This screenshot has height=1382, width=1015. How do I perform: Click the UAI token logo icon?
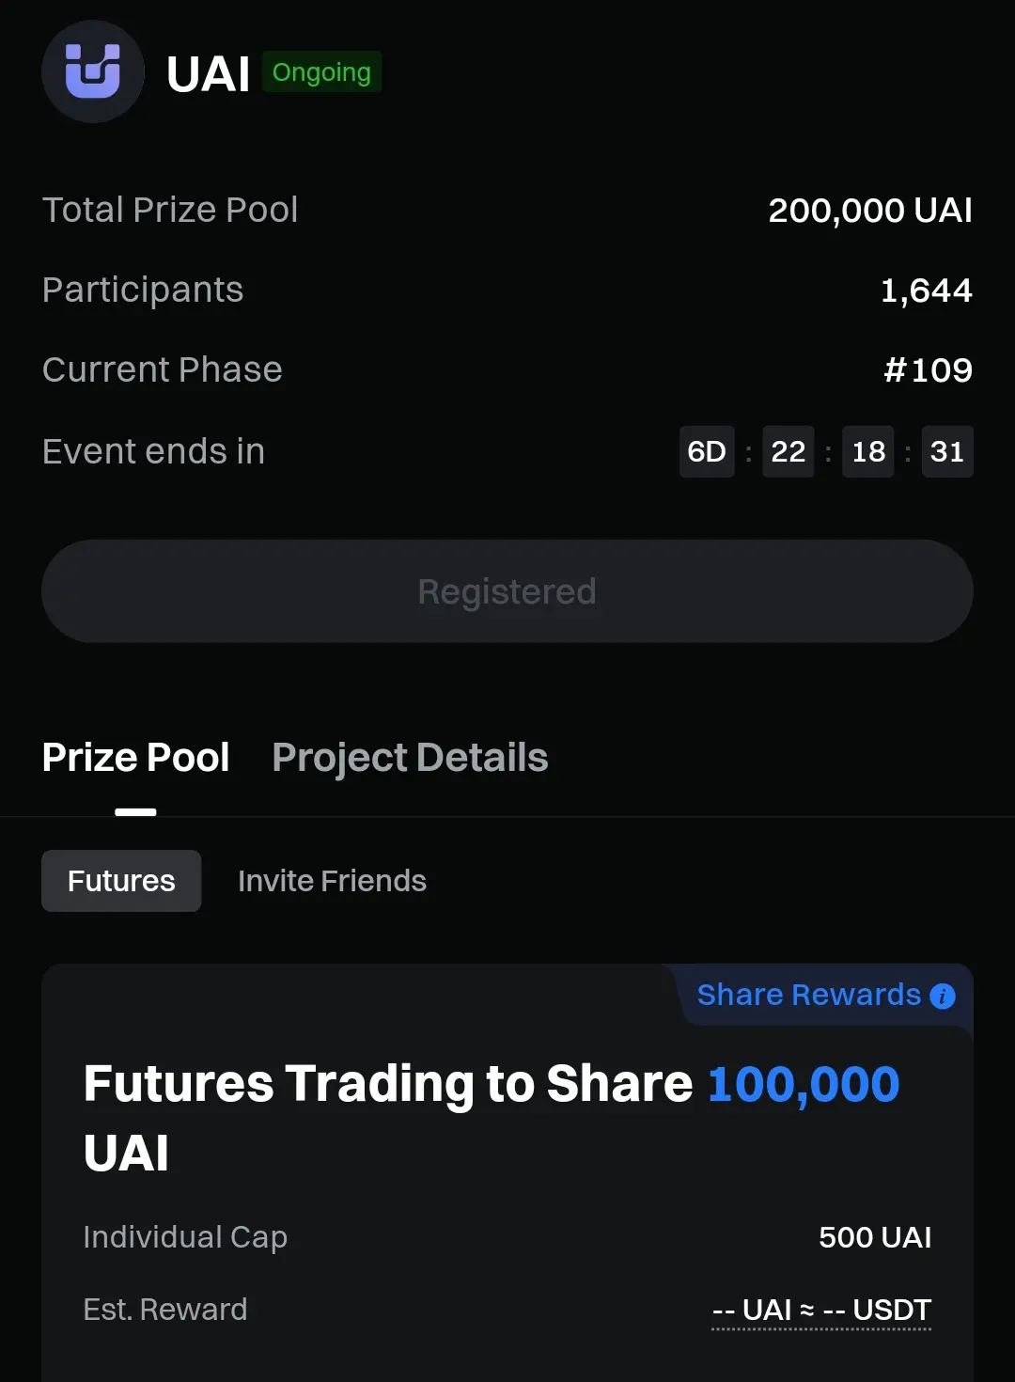(92, 71)
